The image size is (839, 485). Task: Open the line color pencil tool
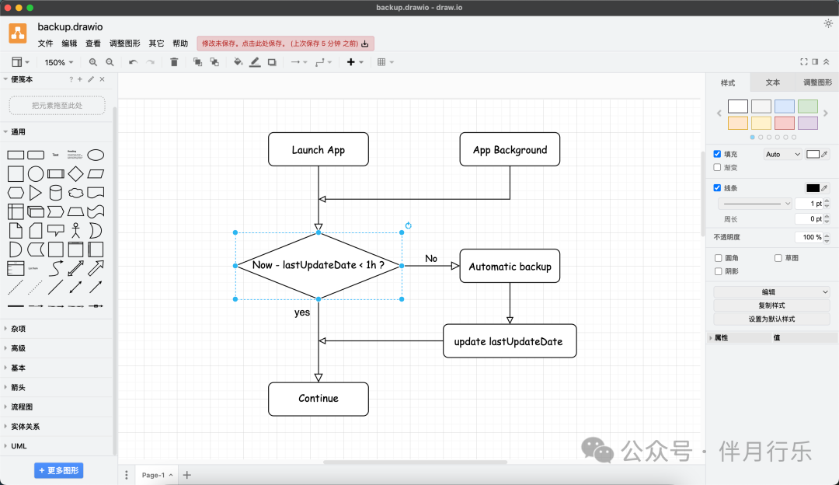point(256,62)
